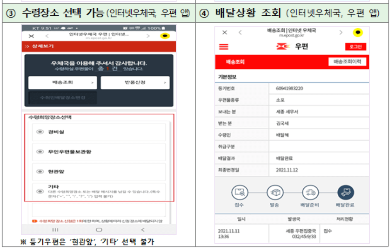This screenshot has height=250, width=392.
Task: Tap forward arrow in 배송조회 phone browser
Action: 341,32
